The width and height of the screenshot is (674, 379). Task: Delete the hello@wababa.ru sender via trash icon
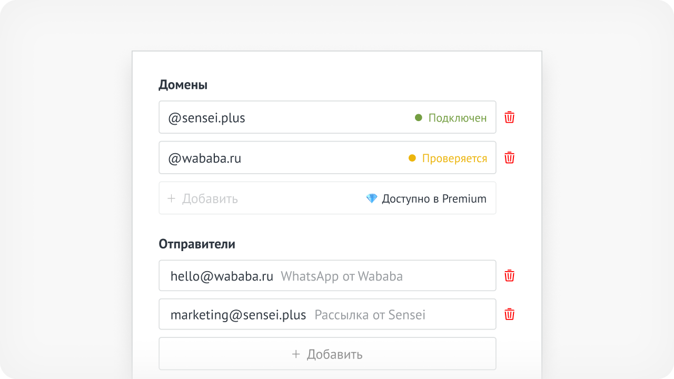coord(509,275)
